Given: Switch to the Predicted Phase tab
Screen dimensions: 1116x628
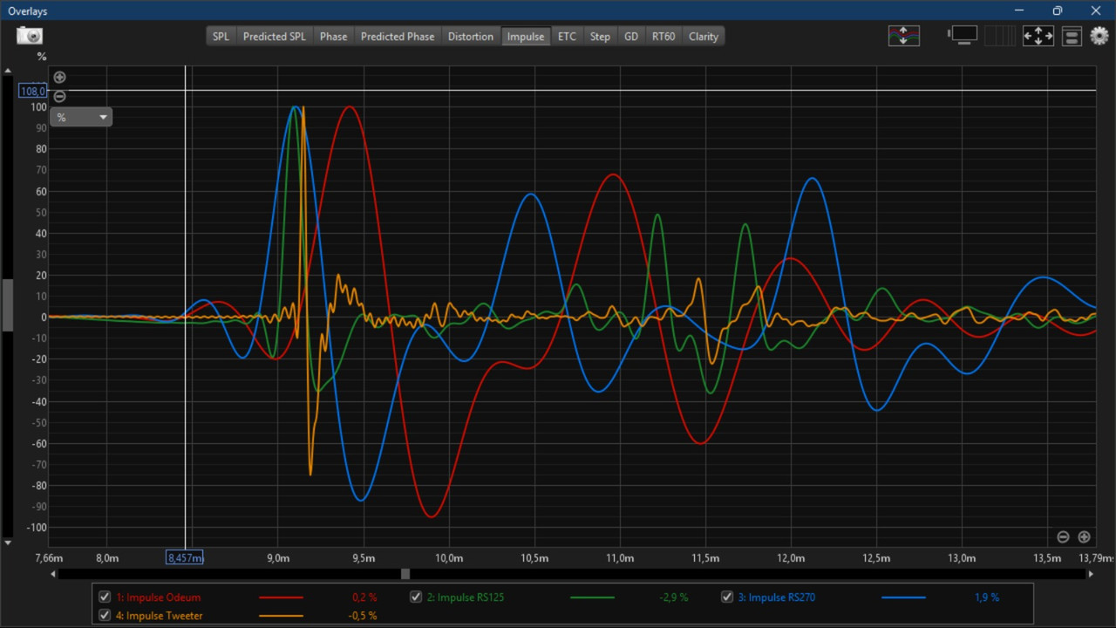Looking at the screenshot, I should (397, 36).
